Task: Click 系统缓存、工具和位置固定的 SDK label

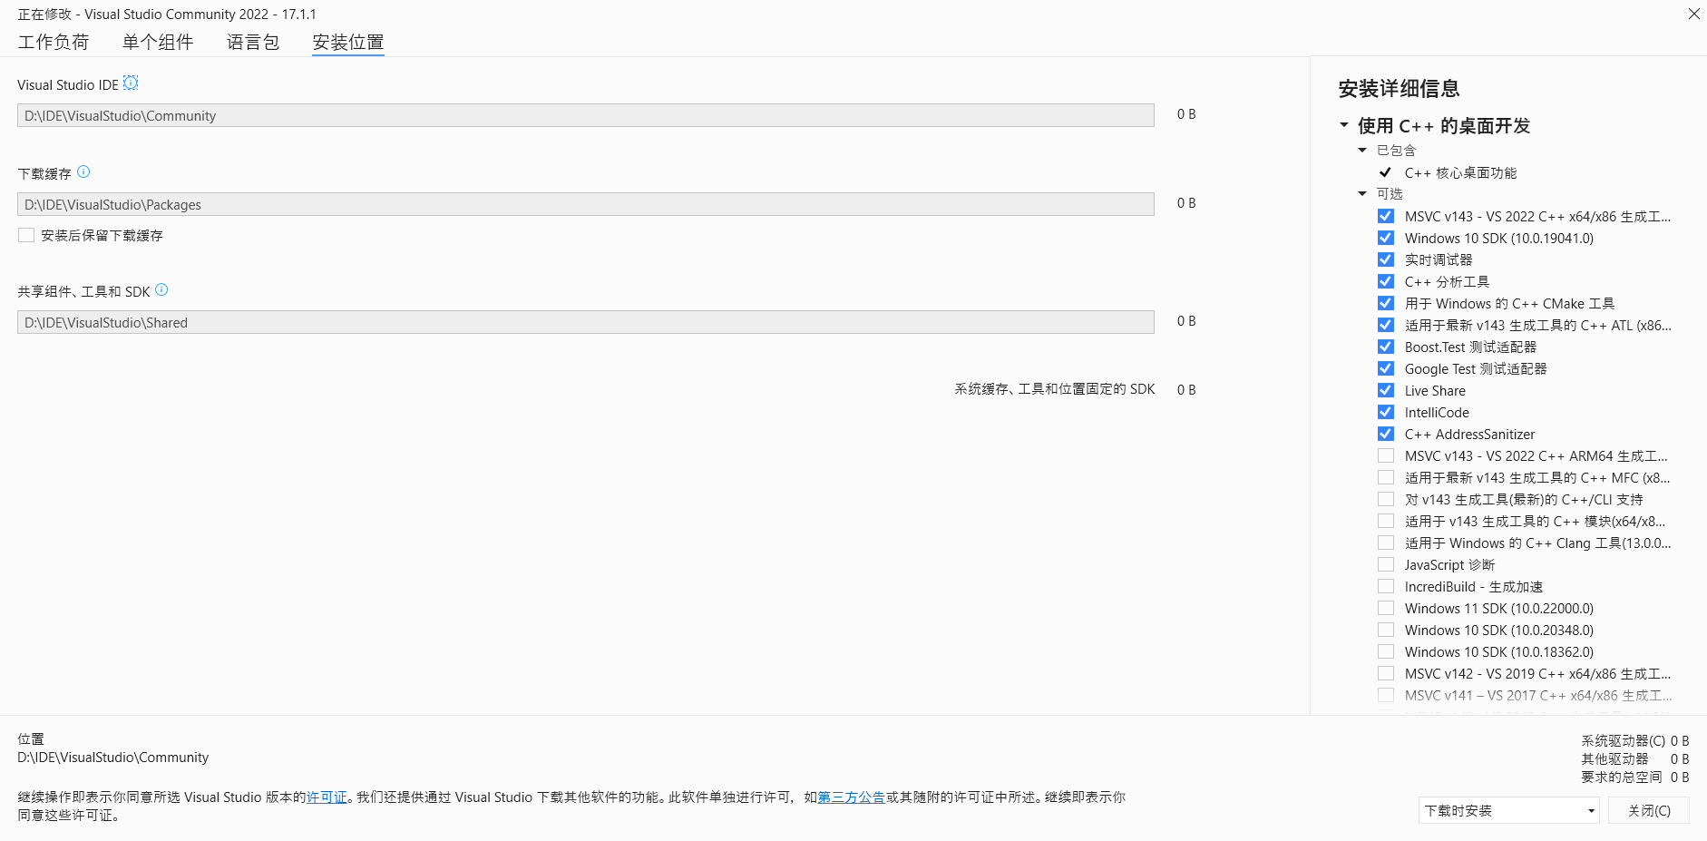Action: pos(1054,388)
